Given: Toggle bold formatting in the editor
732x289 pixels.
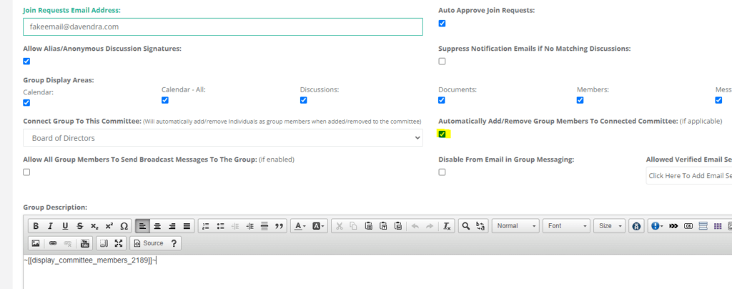Looking at the screenshot, I should pyautogui.click(x=36, y=226).
